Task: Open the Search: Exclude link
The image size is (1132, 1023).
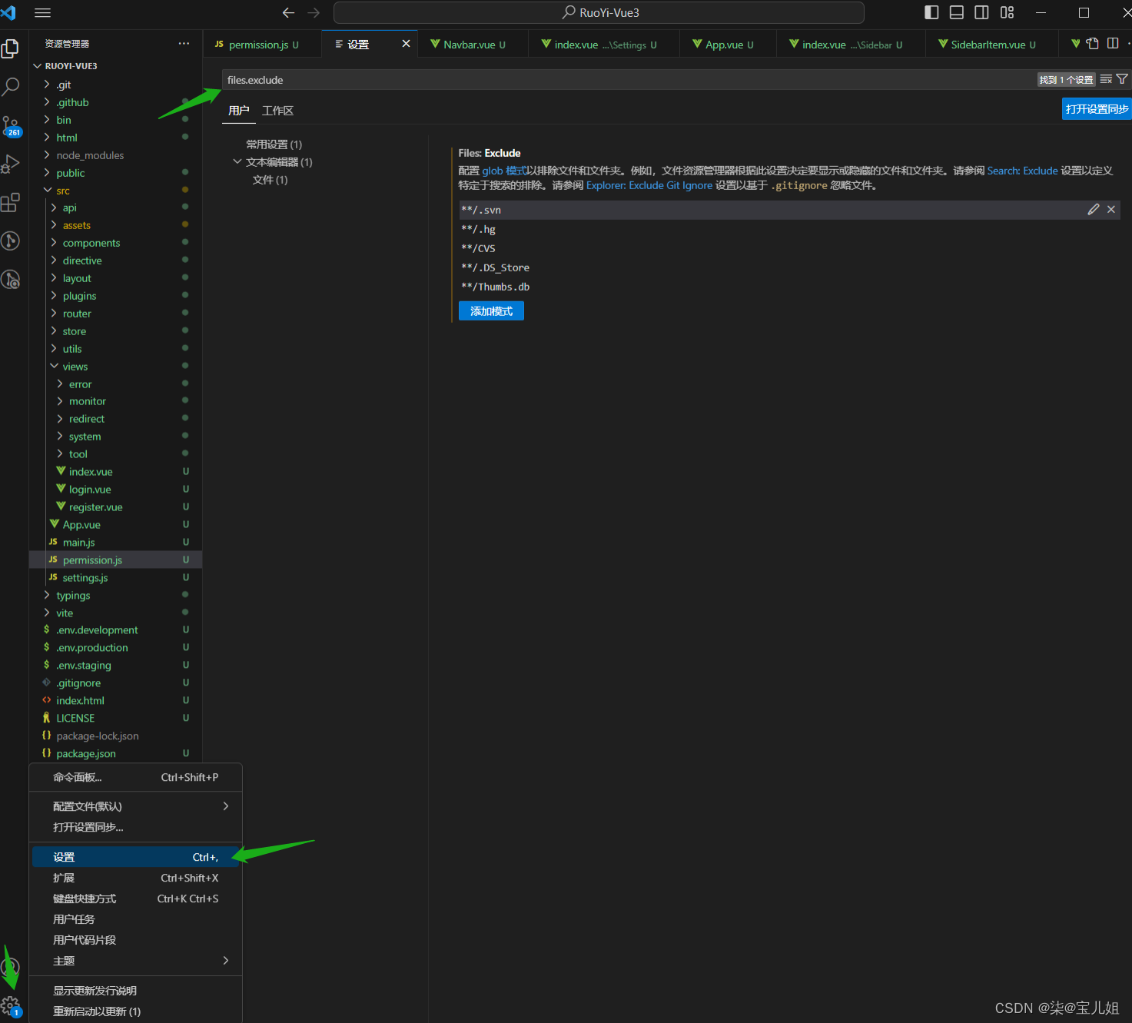Action: pos(1022,171)
